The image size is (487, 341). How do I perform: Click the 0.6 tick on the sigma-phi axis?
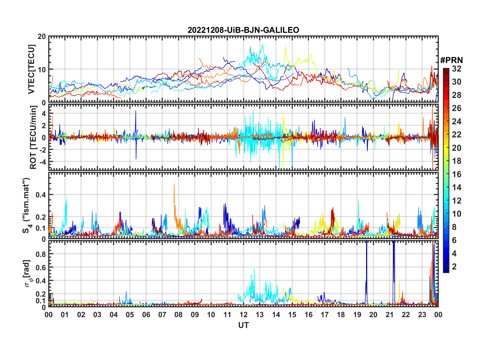[41, 267]
